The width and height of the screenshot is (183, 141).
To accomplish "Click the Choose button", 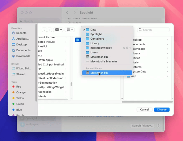I will (x=162, y=109).
